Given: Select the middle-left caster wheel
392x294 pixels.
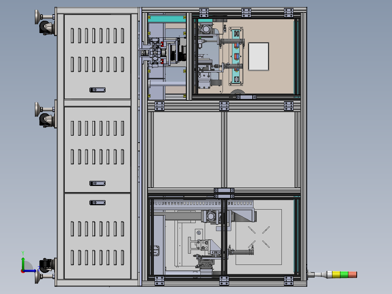Looking at the screenshot, I should pyautogui.click(x=45, y=120).
